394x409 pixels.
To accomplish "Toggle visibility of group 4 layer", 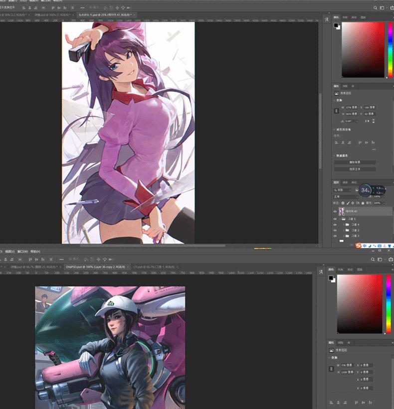I will pos(335,225).
